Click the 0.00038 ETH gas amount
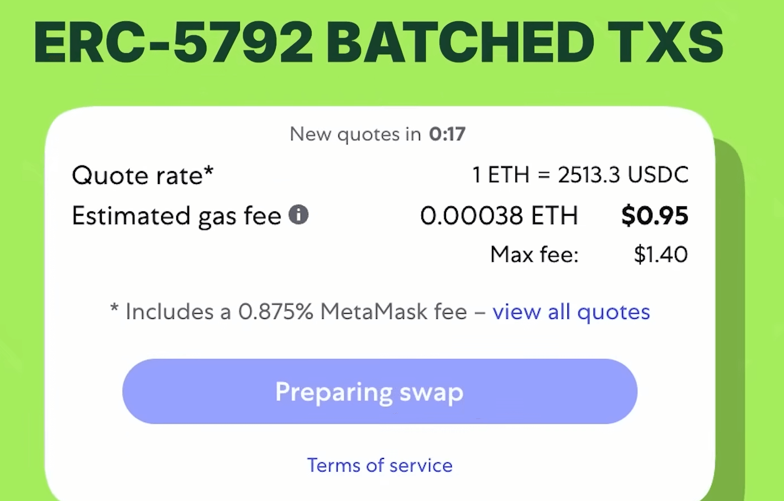 (x=499, y=216)
